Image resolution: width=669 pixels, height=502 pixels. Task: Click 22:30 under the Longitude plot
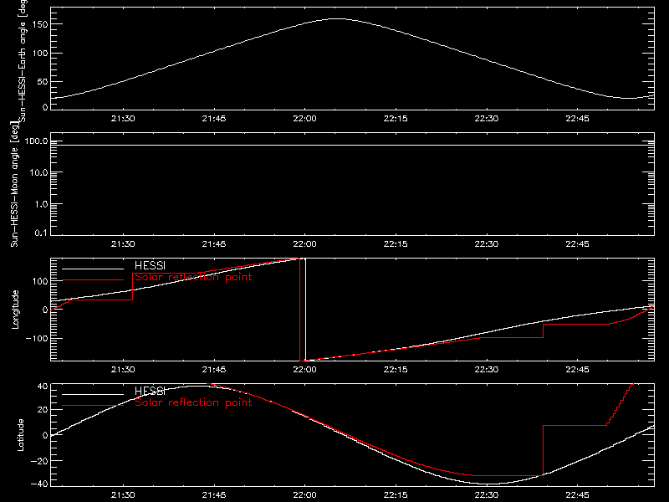click(487, 370)
